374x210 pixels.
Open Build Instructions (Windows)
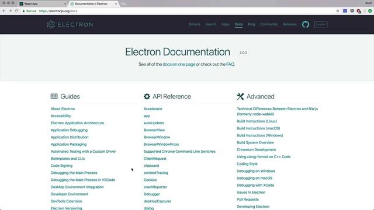[259, 135]
